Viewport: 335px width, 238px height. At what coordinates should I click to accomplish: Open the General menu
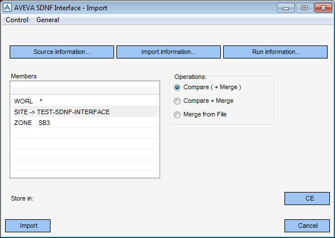(x=48, y=20)
